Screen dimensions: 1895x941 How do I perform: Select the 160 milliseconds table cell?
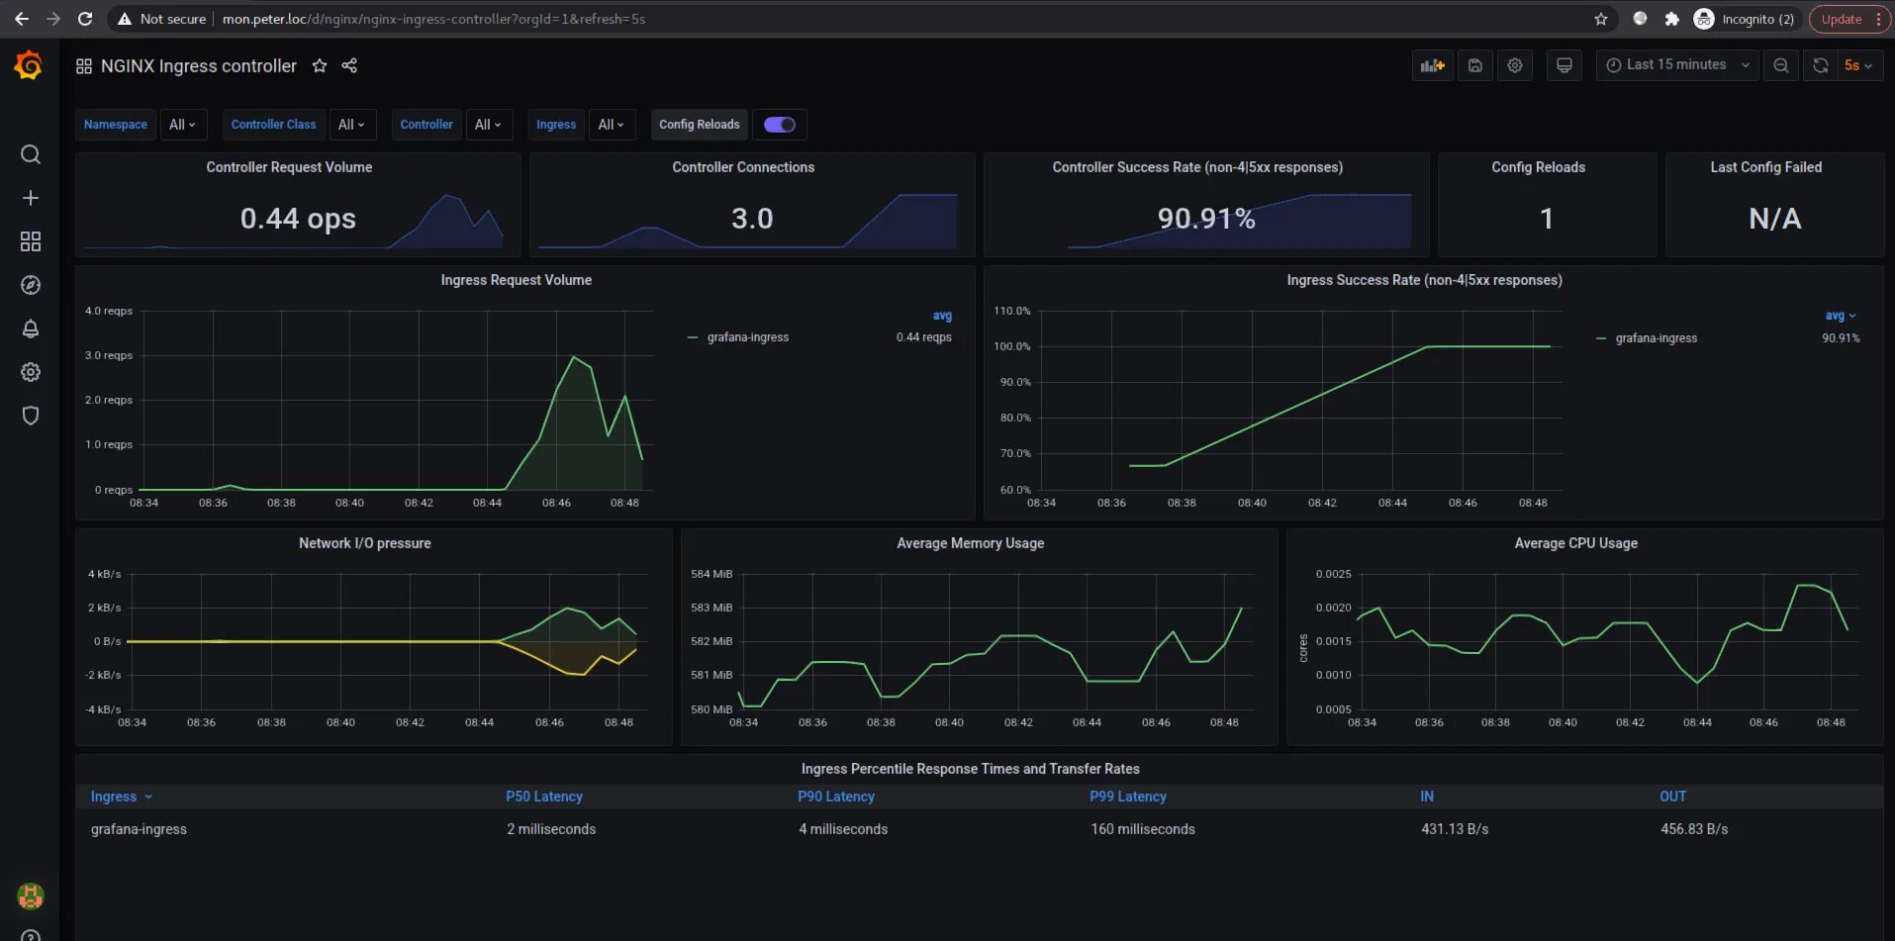point(1143,829)
